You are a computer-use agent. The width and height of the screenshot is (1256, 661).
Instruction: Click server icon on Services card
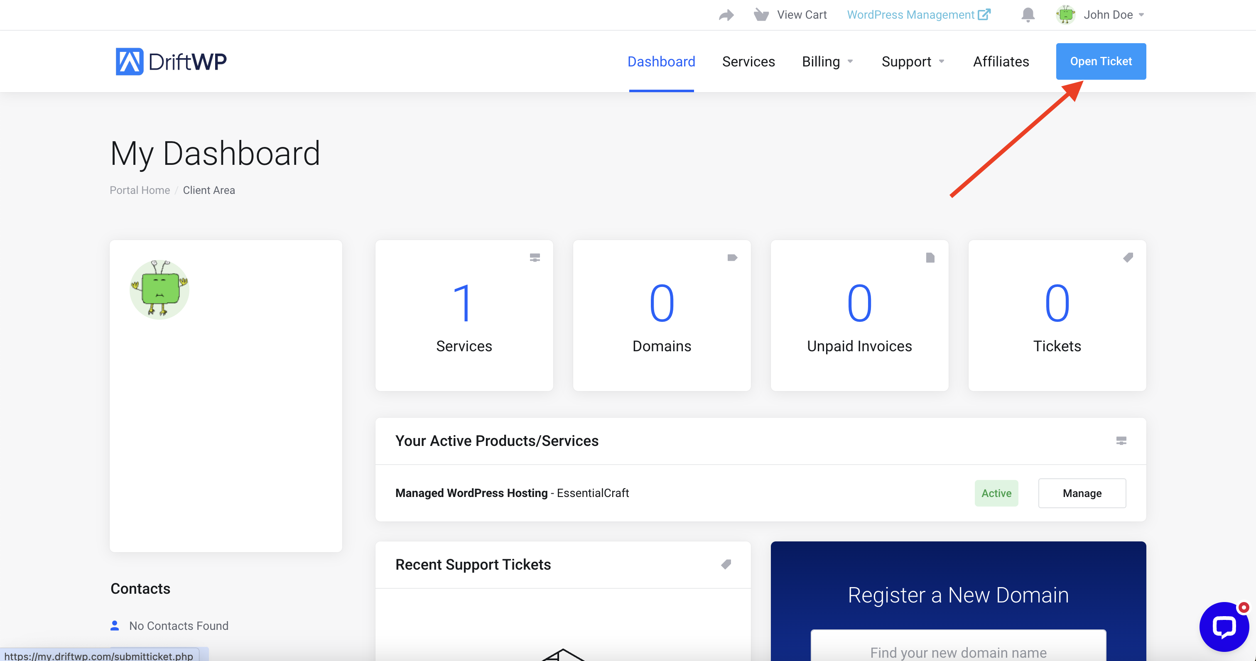(535, 257)
